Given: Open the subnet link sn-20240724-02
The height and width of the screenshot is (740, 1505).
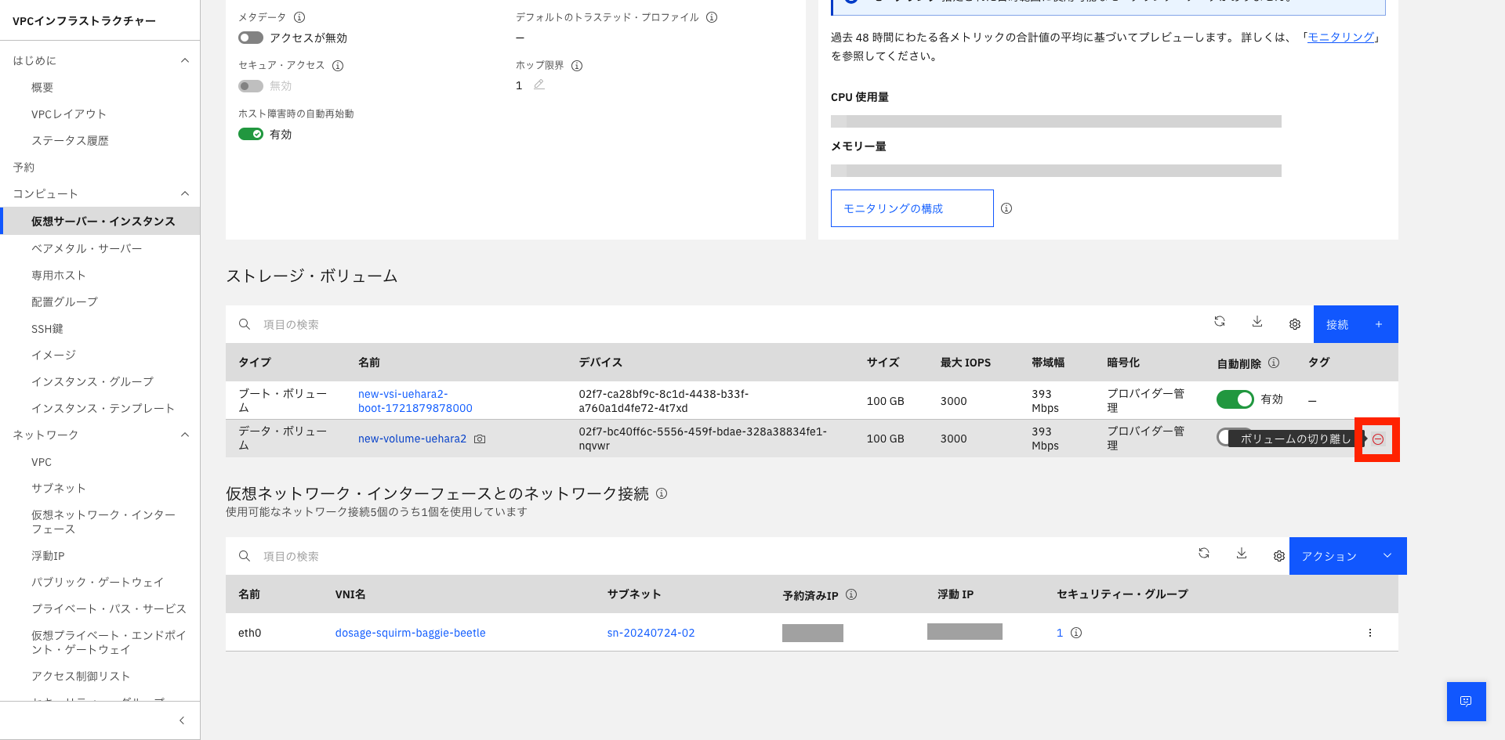Looking at the screenshot, I should [651, 632].
